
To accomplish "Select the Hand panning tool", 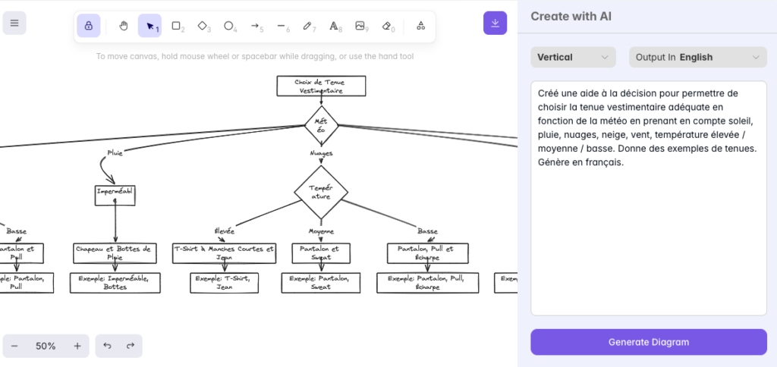I will (124, 26).
